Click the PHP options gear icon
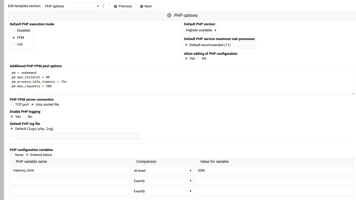 [x=169, y=16]
